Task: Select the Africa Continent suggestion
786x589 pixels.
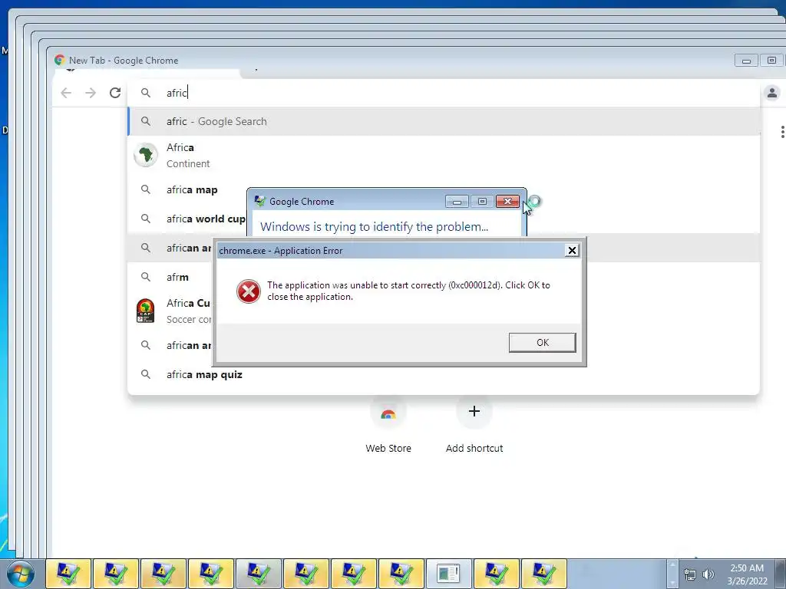Action: tap(444, 155)
